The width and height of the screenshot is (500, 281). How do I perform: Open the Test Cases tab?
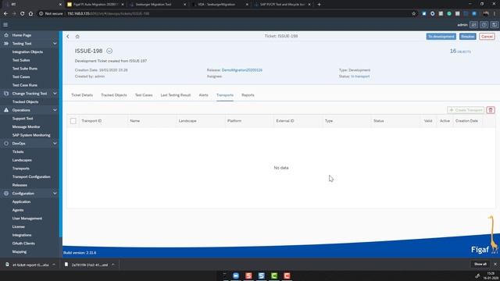144,95
